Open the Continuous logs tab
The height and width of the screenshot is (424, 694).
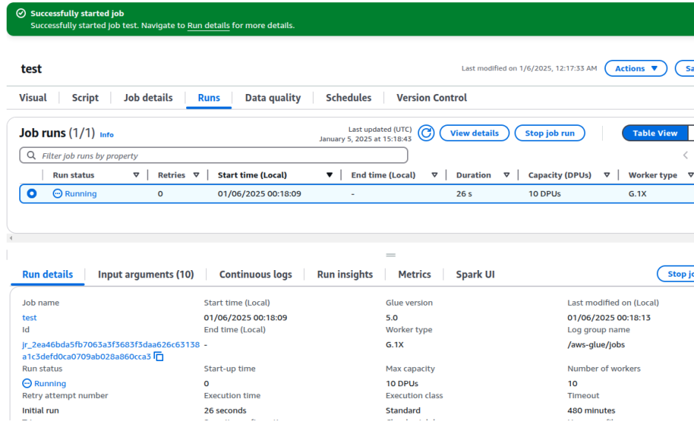point(255,275)
